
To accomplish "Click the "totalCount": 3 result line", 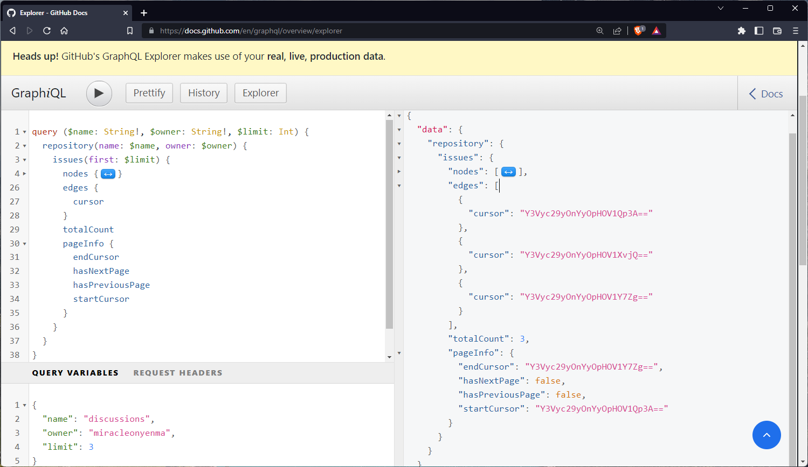I will 489,339.
